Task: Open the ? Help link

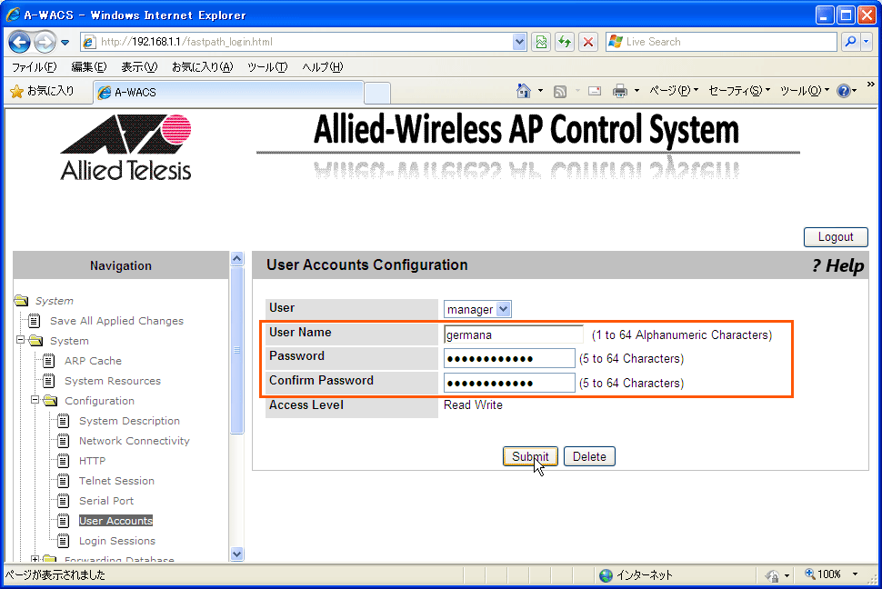Action: pos(837,265)
